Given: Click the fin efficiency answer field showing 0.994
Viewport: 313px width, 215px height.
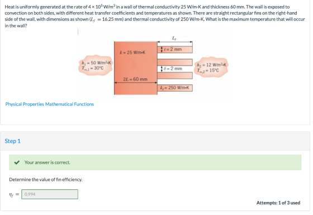Looking at the screenshot, I should click(x=50, y=194).
